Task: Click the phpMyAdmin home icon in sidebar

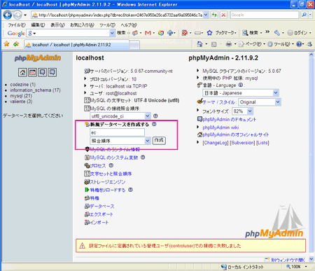Action: click(22, 72)
